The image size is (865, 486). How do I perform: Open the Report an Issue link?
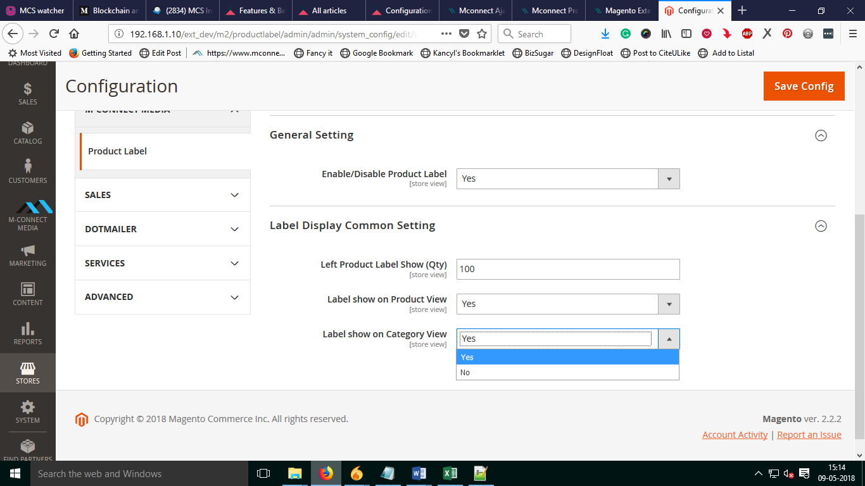pyautogui.click(x=809, y=435)
